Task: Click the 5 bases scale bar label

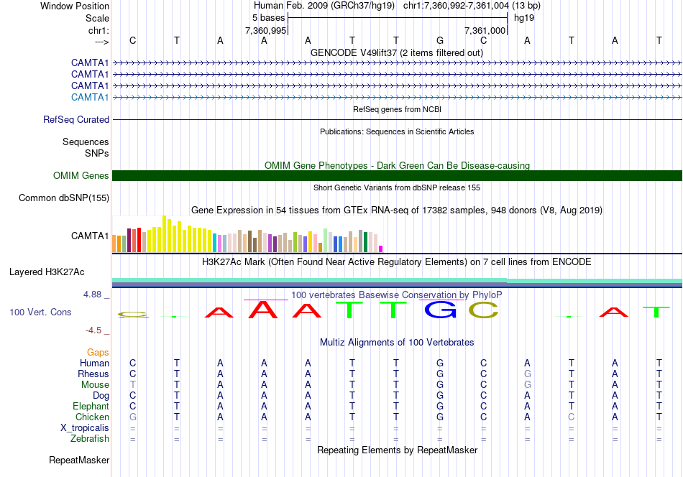Action: pos(268,18)
